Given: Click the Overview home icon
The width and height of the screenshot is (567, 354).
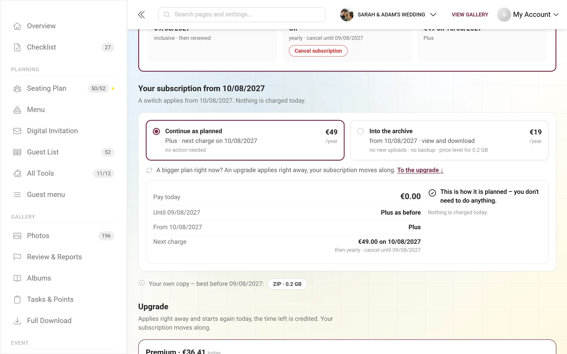Looking at the screenshot, I should (17, 26).
